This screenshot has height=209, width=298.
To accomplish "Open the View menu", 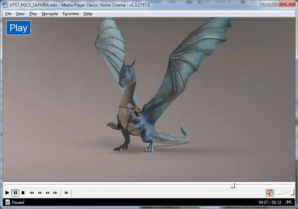I will tap(20, 14).
